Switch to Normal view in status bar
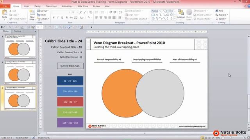The image size is (250, 140). pos(203,138)
